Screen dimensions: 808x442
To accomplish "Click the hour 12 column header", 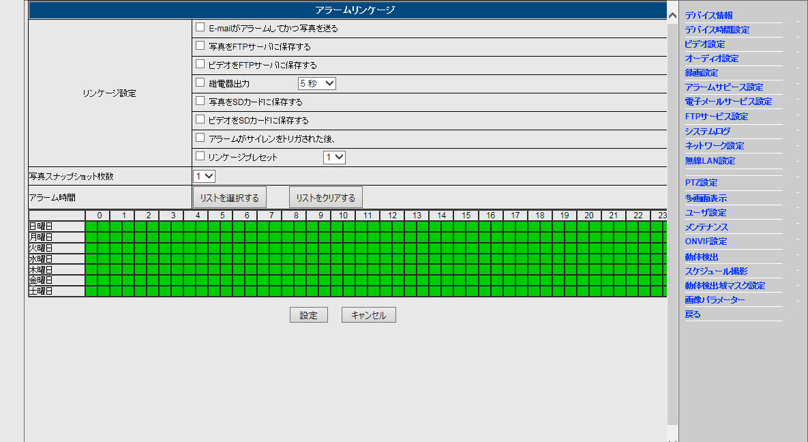I will click(392, 216).
